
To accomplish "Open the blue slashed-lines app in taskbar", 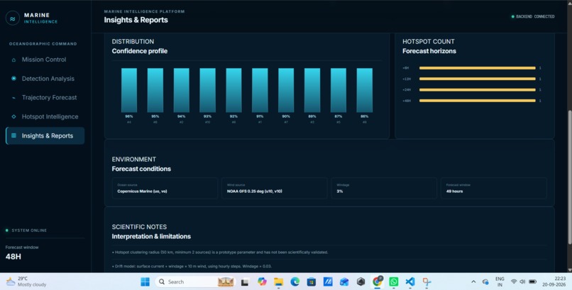I will (x=328, y=281).
